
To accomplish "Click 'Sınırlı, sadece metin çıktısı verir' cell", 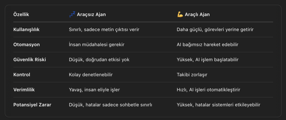I will (104, 29).
